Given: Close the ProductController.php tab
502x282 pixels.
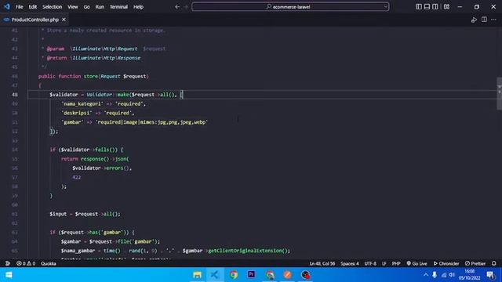Looking at the screenshot, I should 64,20.
